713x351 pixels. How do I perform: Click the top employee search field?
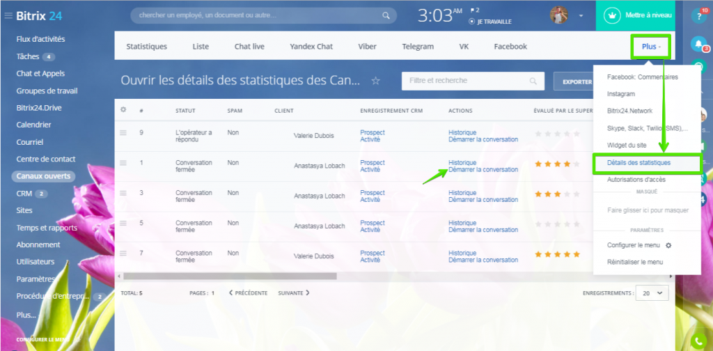(x=263, y=15)
